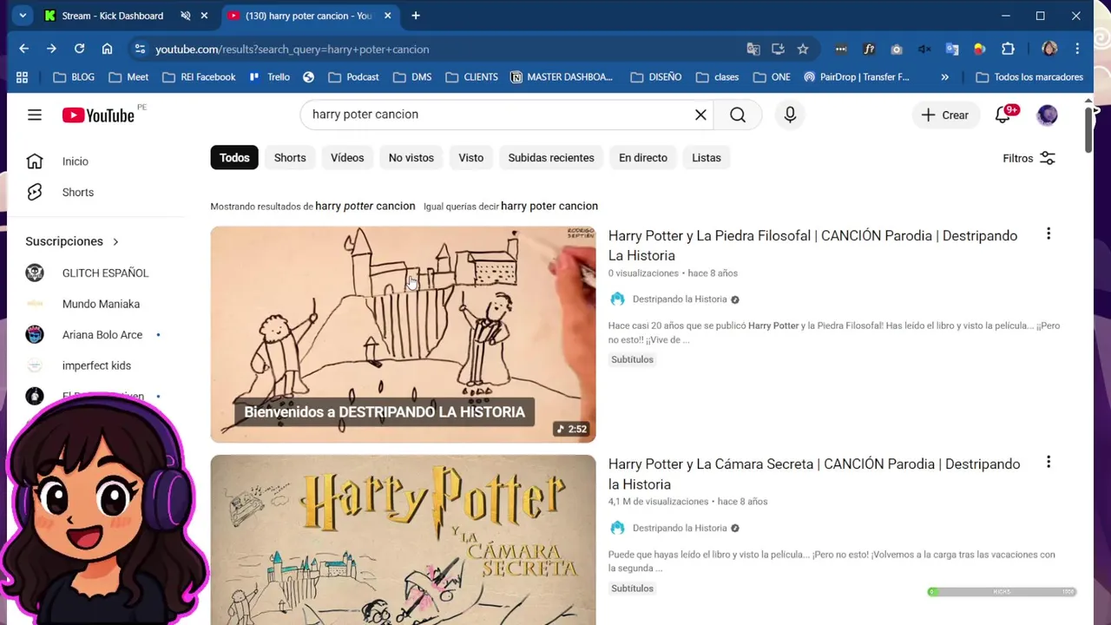The width and height of the screenshot is (1111, 625).
Task: Select the Vídeos filter chip
Action: (x=347, y=157)
